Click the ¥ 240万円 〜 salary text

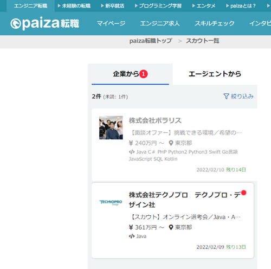[146, 143]
